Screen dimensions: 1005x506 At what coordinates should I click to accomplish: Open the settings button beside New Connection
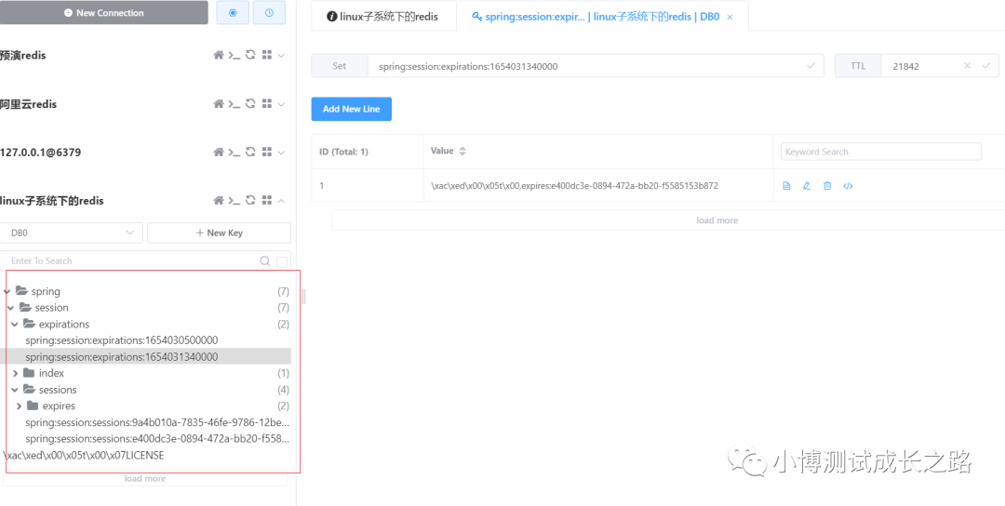point(233,13)
